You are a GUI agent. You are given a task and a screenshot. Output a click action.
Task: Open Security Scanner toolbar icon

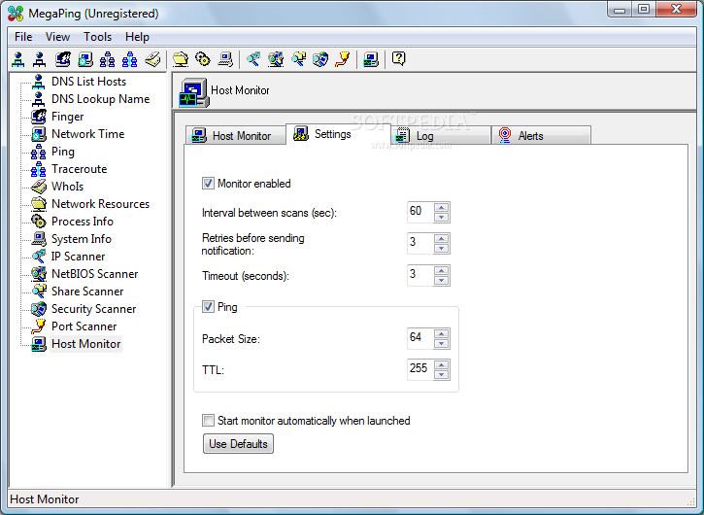pos(320,59)
